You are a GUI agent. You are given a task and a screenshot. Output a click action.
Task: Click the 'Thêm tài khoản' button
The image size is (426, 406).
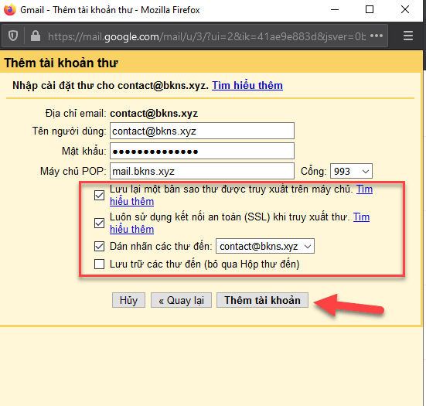(262, 300)
